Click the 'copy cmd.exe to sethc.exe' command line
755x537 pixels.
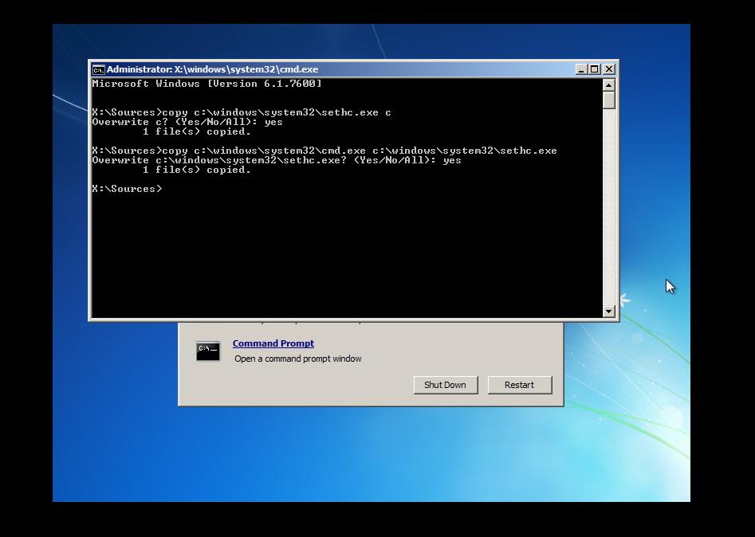point(324,151)
